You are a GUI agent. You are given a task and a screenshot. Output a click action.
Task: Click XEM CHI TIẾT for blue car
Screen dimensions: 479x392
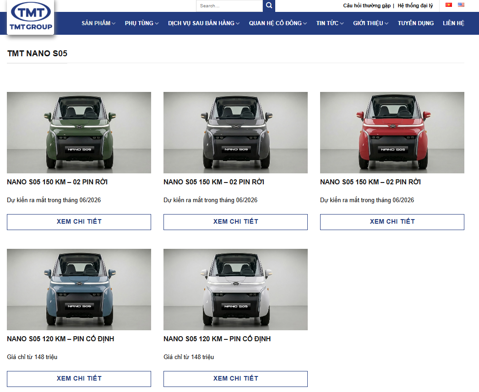point(79,379)
